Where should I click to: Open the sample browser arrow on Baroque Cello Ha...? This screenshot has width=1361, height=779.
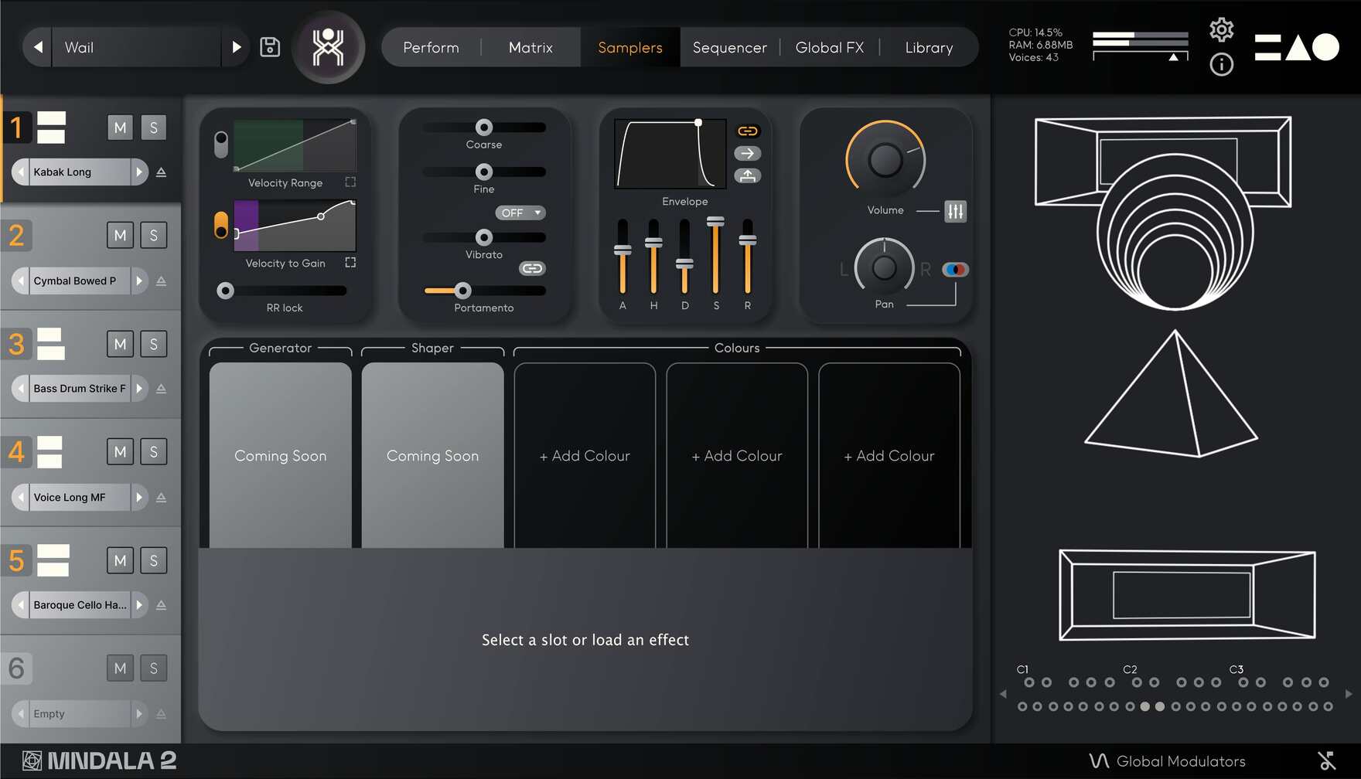tap(140, 605)
